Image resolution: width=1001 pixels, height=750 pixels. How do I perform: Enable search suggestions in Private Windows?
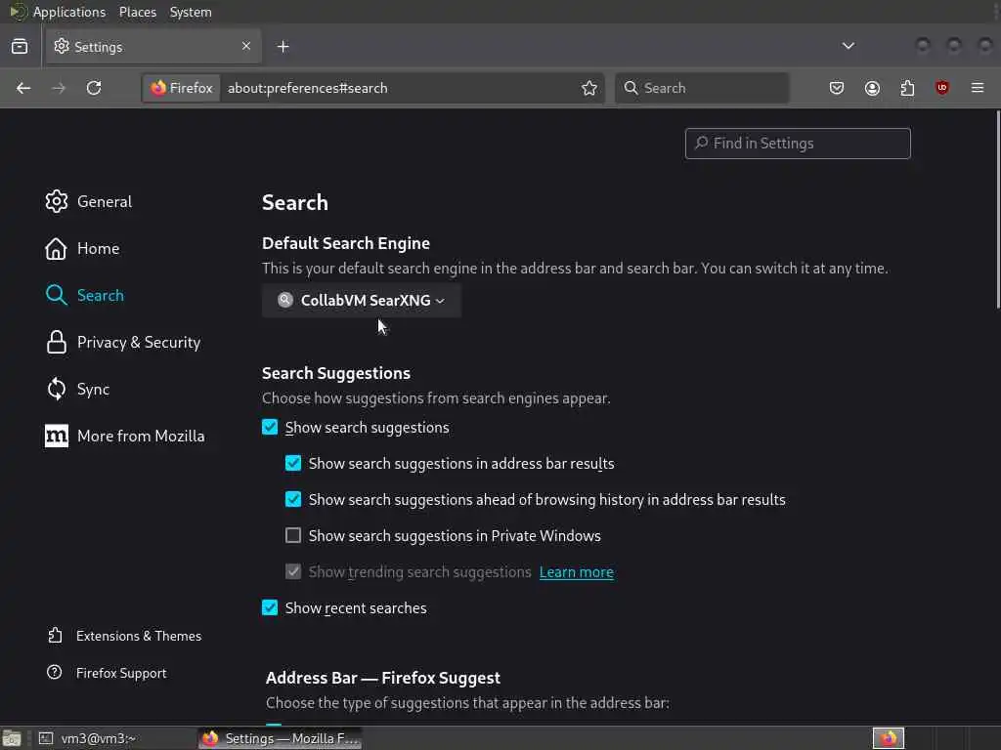pos(293,535)
